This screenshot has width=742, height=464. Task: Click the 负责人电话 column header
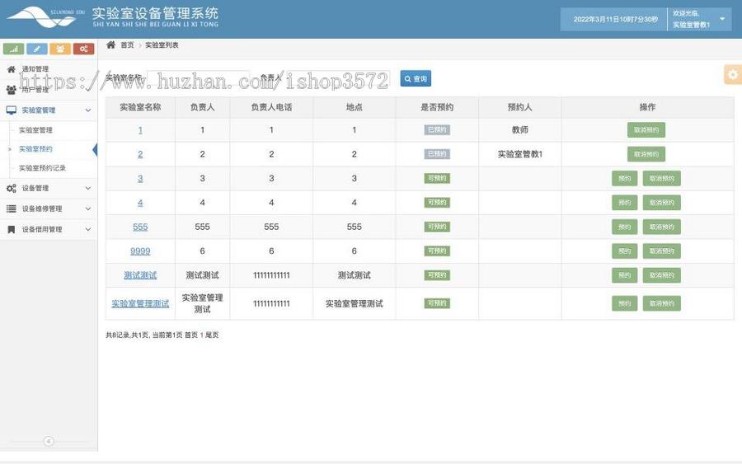271,107
